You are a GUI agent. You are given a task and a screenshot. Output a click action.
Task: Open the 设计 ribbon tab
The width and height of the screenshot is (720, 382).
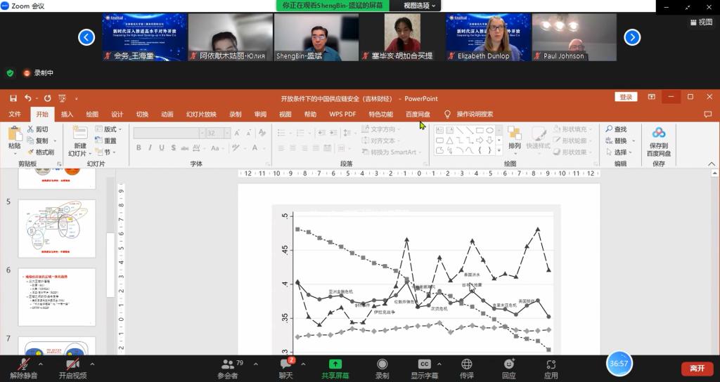117,114
